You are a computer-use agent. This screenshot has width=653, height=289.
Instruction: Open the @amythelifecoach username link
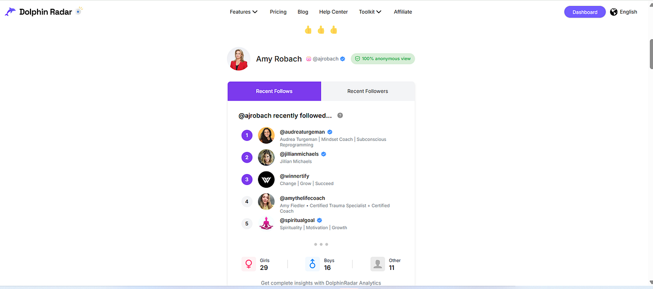[x=303, y=198]
